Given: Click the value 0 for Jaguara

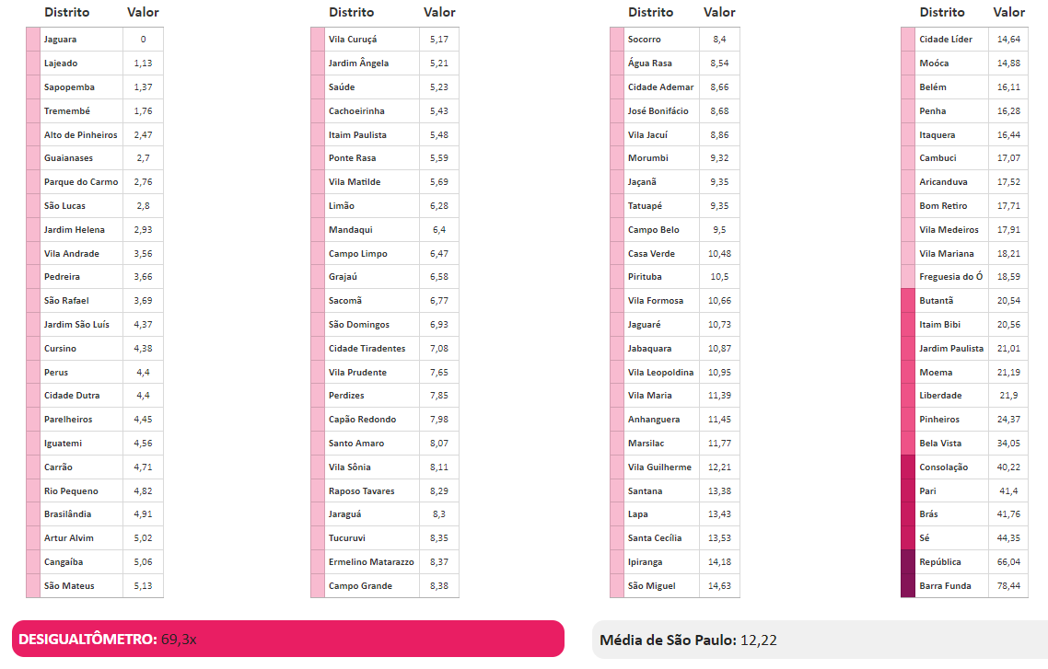Looking at the screenshot, I should pos(143,40).
